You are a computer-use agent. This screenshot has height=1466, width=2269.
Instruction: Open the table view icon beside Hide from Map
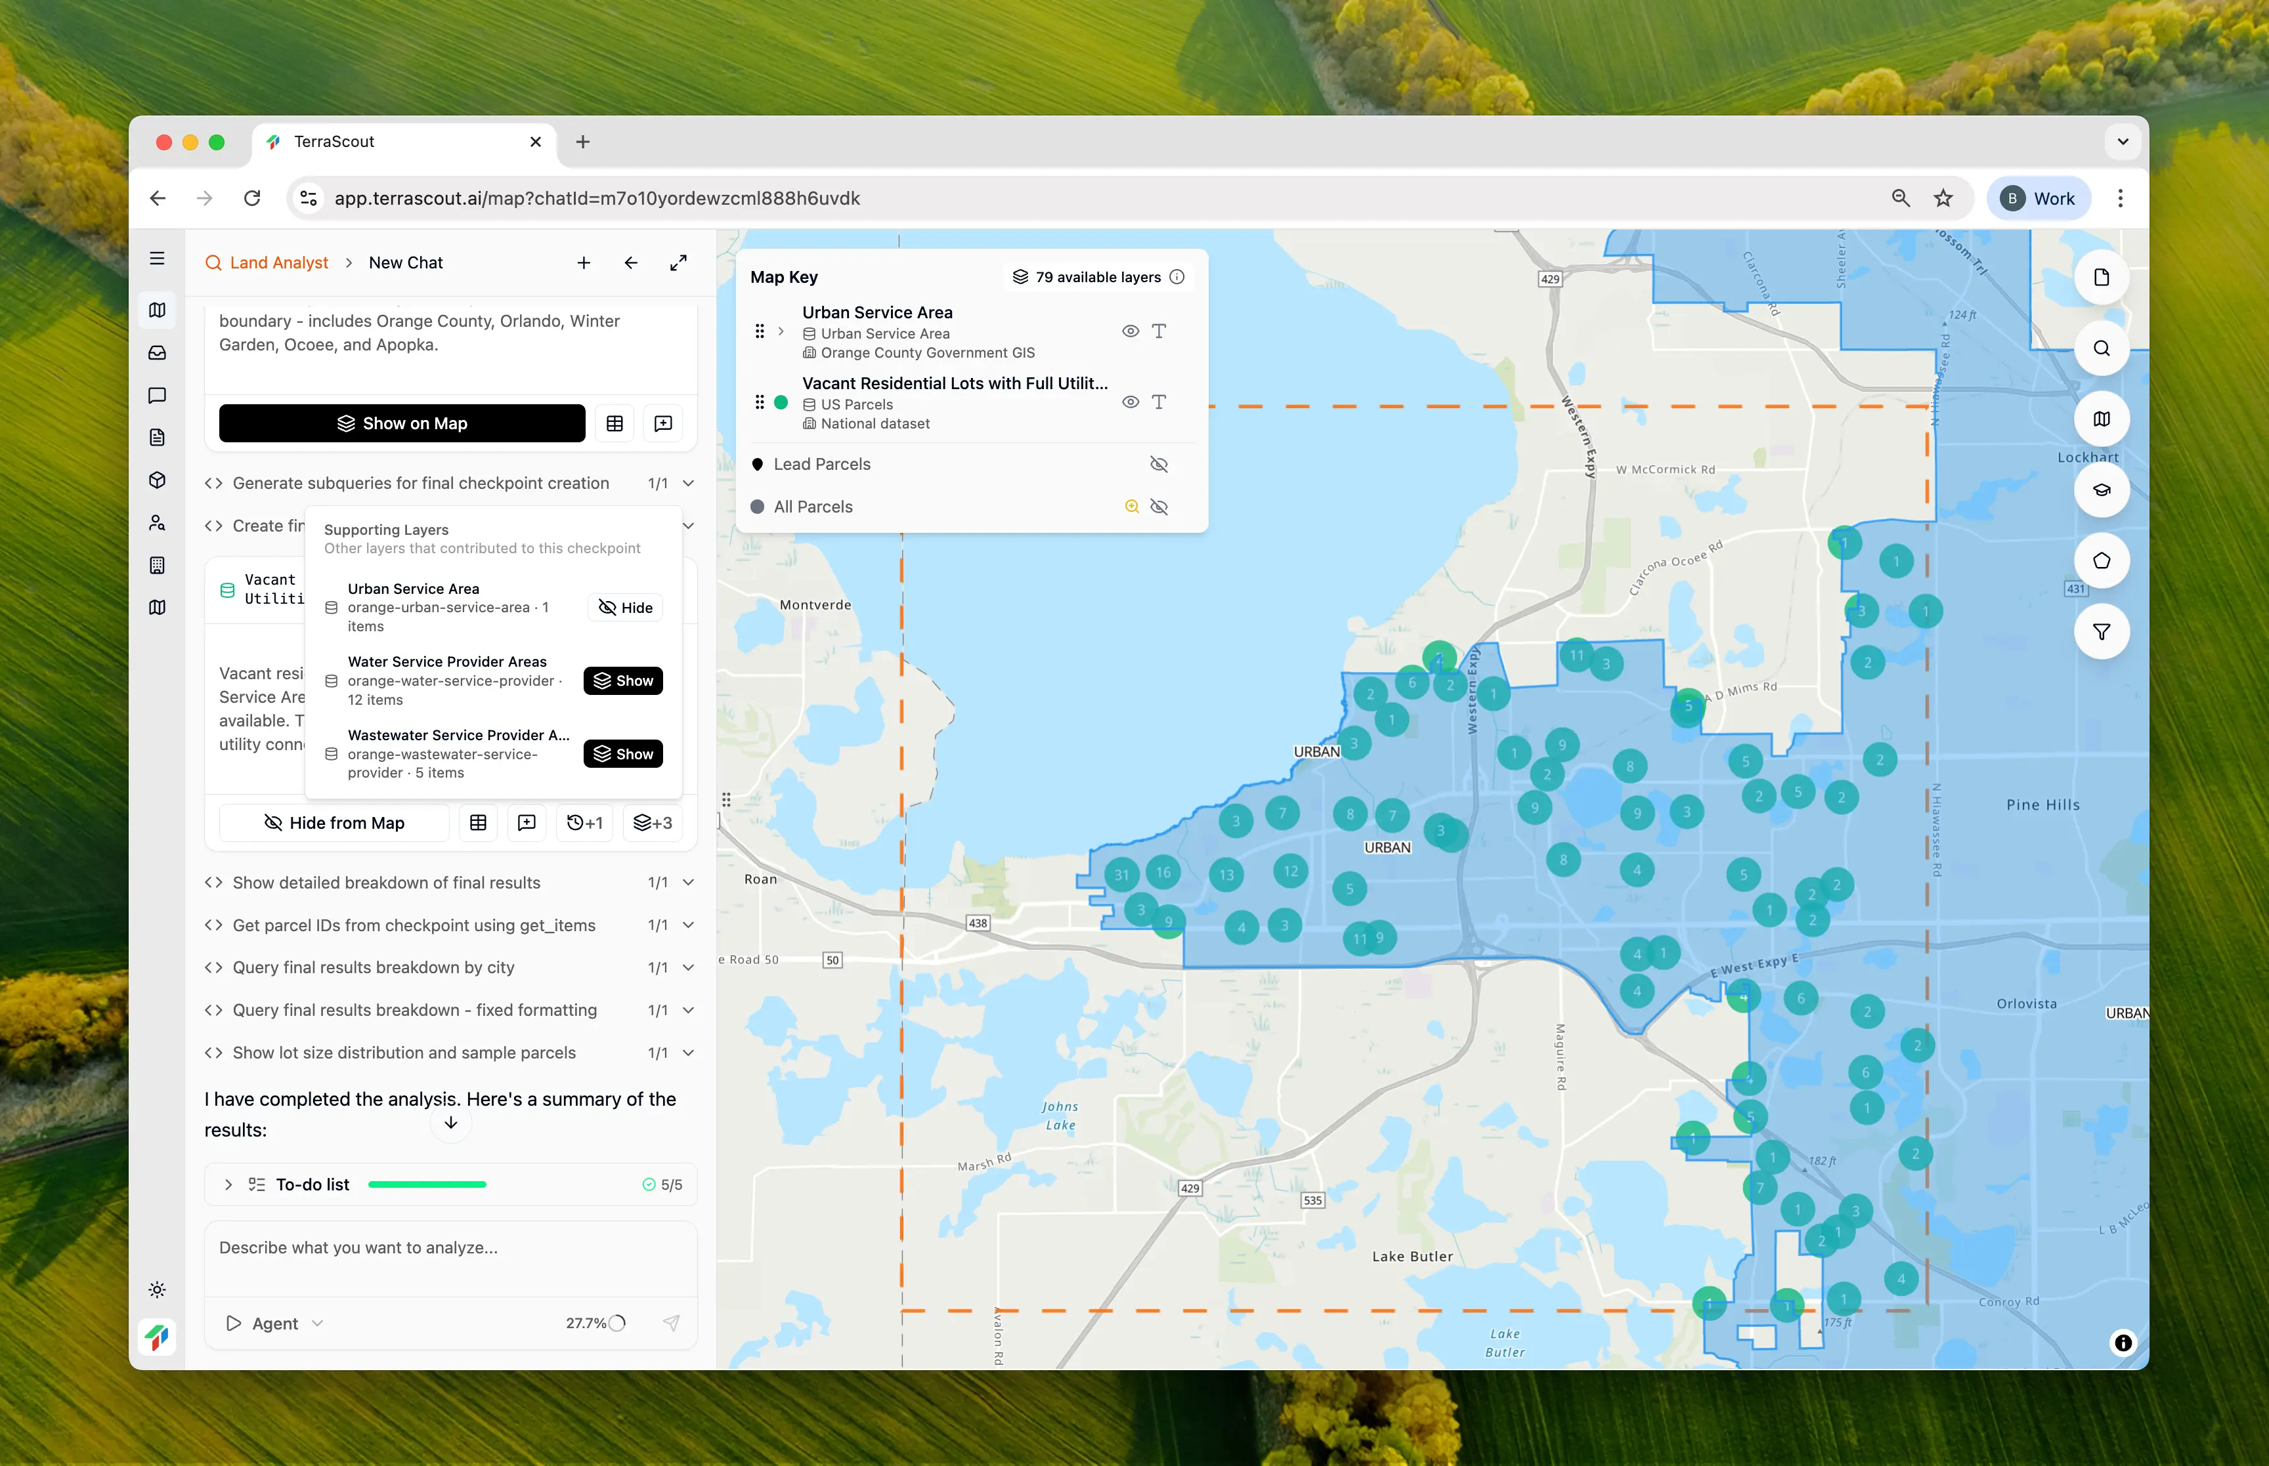(478, 822)
